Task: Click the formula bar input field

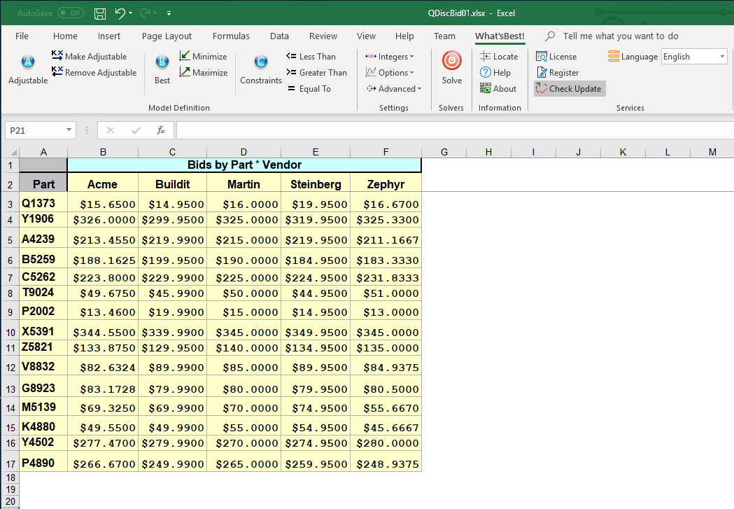Action: point(455,130)
